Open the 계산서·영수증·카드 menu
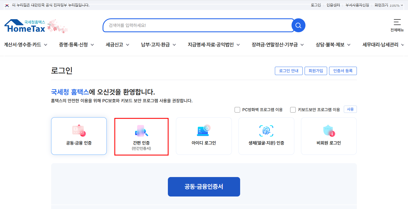 [x=23, y=44]
